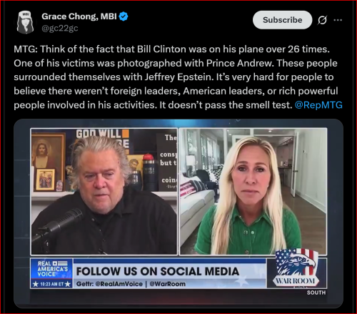
Task: Click the Grace Chong profile avatar
Action: click(25, 22)
